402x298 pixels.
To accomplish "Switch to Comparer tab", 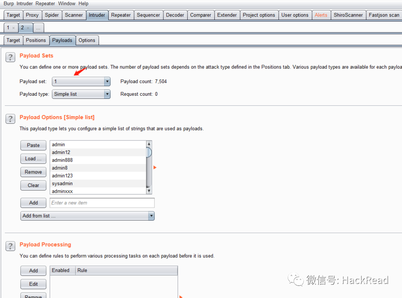I will (201, 15).
